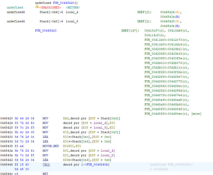Follow XREF address 00445424(W)
The width and height of the screenshot is (213, 175).
pyautogui.click(x=170, y=12)
